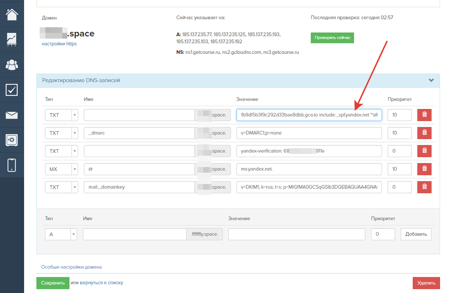Image resolution: width=474 pixels, height=293 pixels.
Task: Focus the new record name field
Action: pos(134,234)
